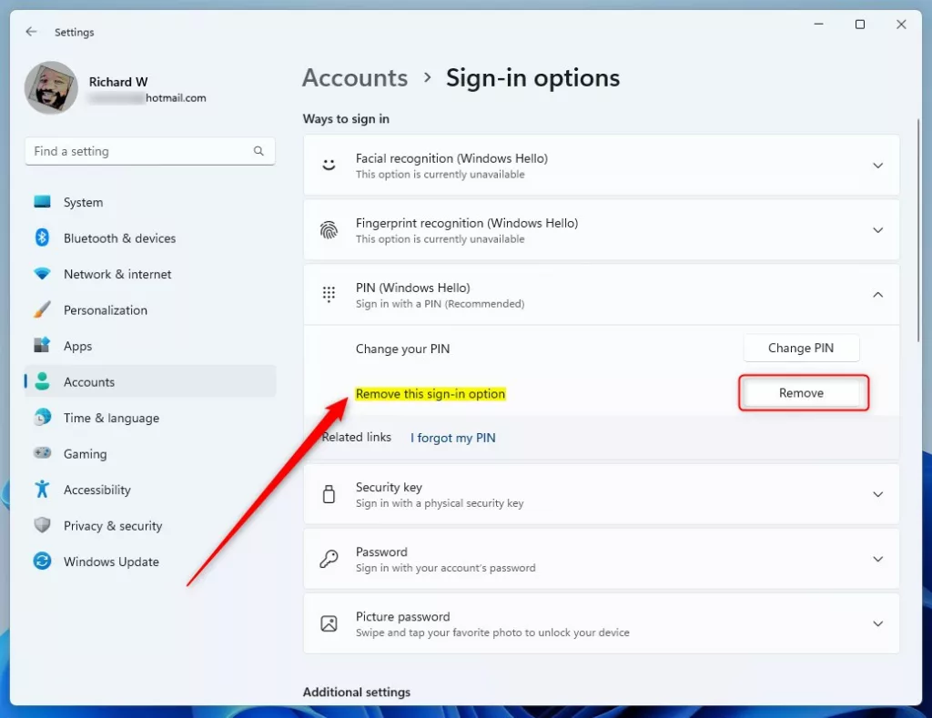Click the 'Related links' label
The width and height of the screenshot is (932, 718).
coord(357,438)
